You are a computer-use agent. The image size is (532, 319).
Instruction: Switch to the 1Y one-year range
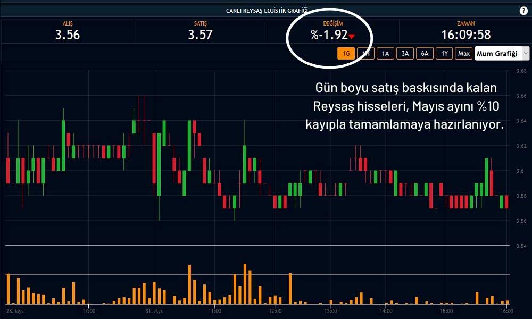[444, 54]
